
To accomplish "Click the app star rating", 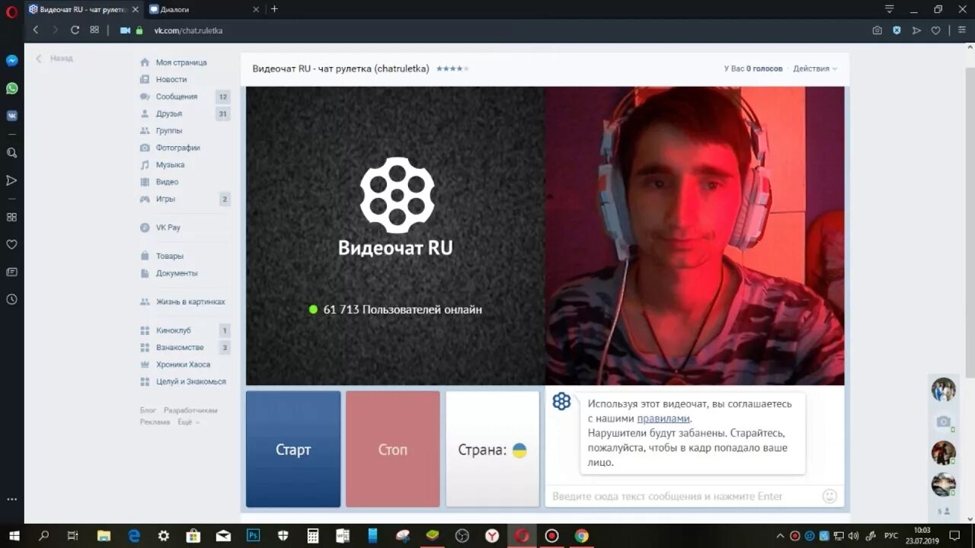I will click(452, 68).
